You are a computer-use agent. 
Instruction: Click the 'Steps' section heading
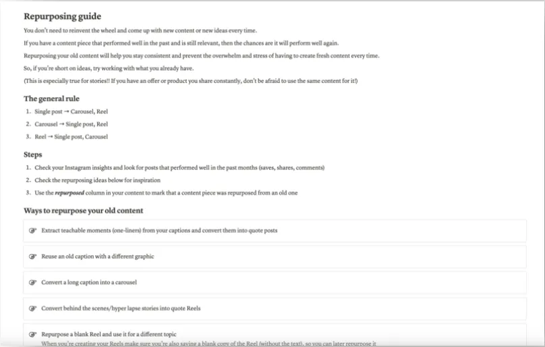click(32, 155)
